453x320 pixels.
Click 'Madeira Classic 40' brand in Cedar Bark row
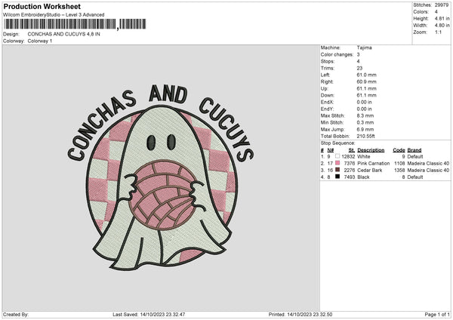pos(428,171)
